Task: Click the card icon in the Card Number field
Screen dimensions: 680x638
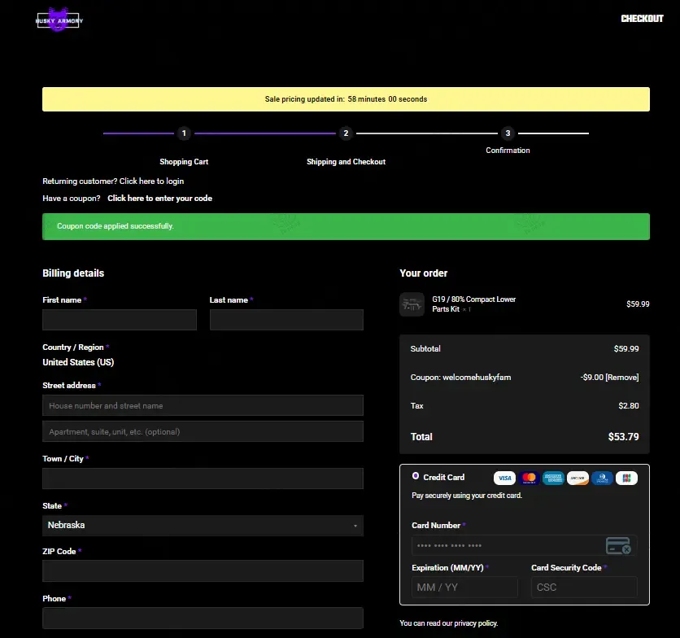Action: click(618, 546)
